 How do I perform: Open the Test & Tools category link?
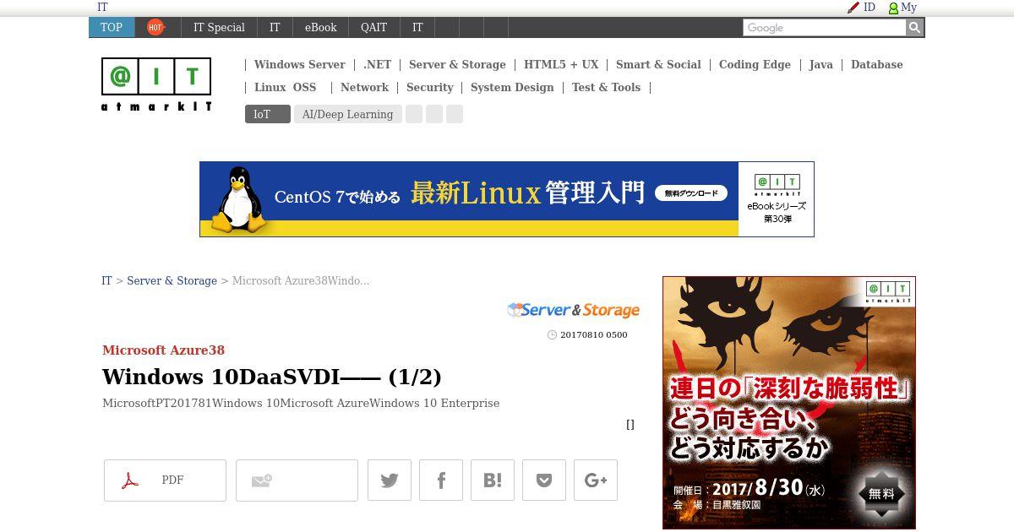(x=606, y=87)
